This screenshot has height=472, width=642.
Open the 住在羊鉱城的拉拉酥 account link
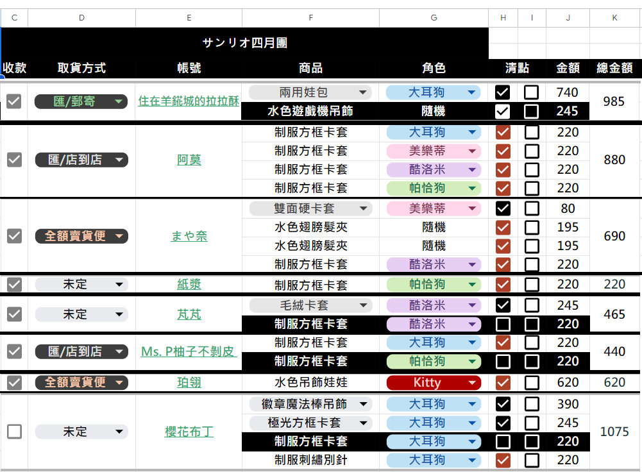click(189, 101)
